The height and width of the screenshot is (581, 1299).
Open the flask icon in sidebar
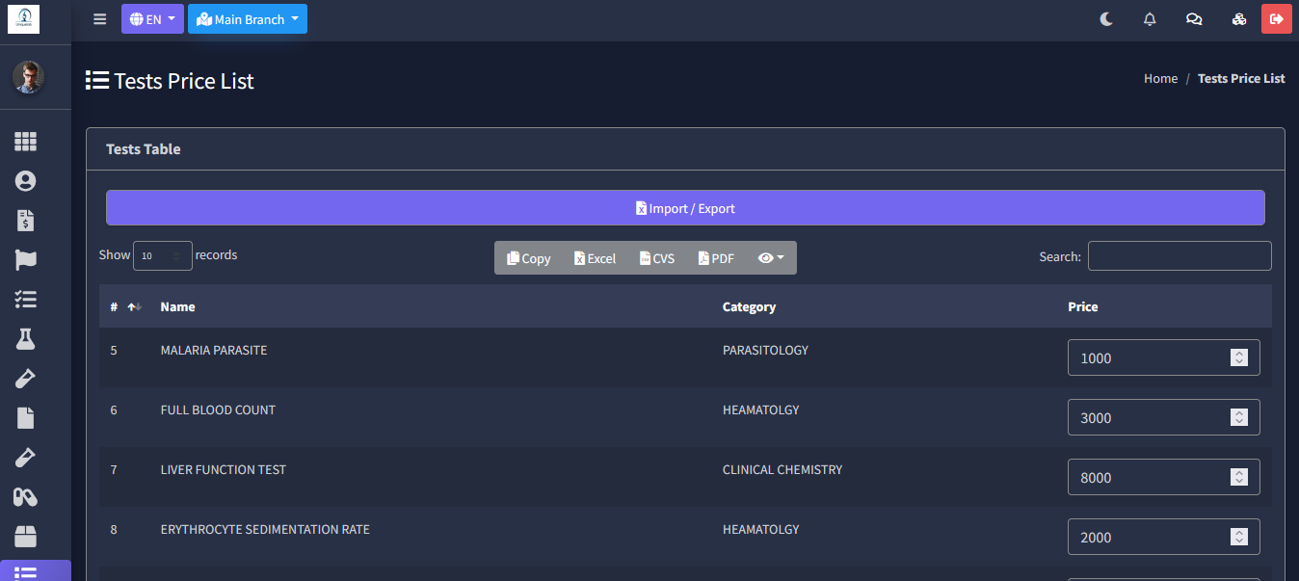tap(25, 339)
